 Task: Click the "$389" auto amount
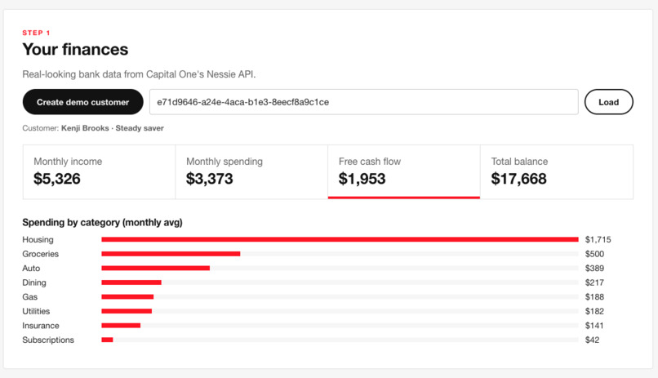(x=594, y=268)
